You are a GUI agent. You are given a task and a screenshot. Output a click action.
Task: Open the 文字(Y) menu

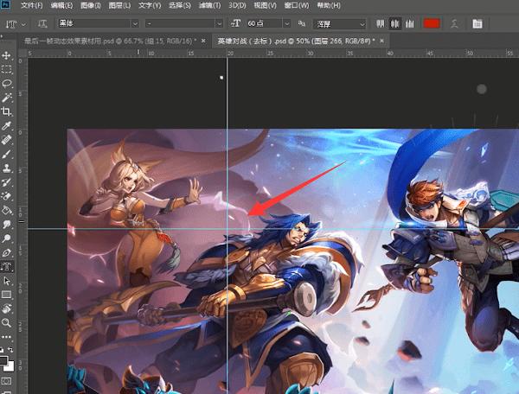(150, 5)
